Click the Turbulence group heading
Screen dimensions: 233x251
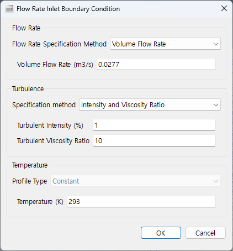[x=28, y=89]
